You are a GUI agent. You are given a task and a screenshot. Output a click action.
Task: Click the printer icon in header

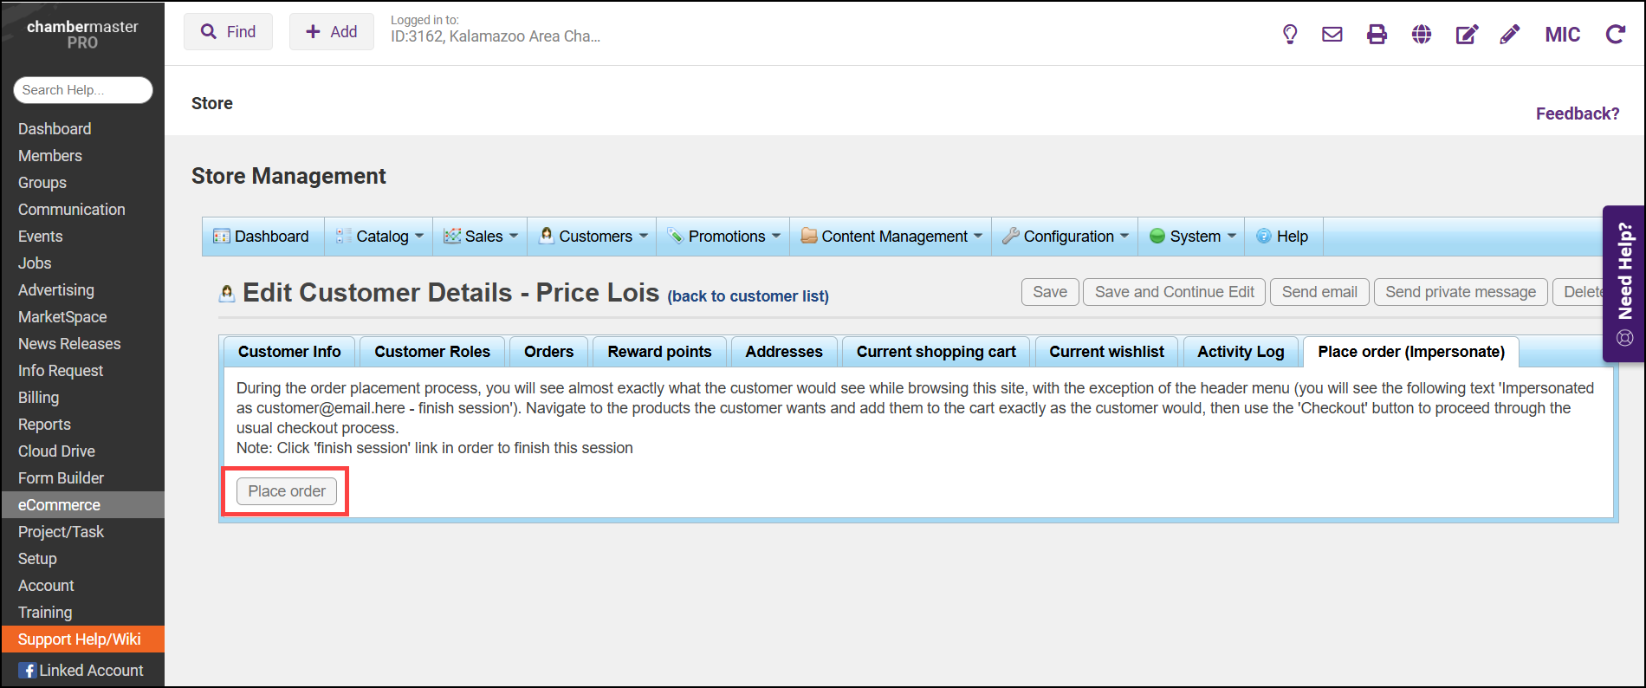pos(1377,35)
